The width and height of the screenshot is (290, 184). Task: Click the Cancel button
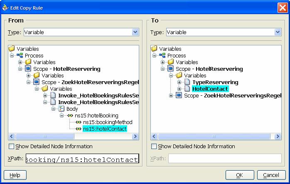271,175
